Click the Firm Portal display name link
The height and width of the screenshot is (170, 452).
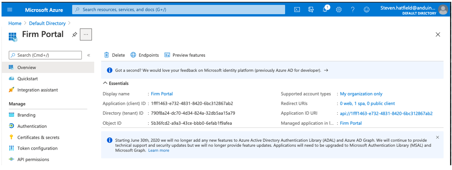pyautogui.click(x=162, y=94)
